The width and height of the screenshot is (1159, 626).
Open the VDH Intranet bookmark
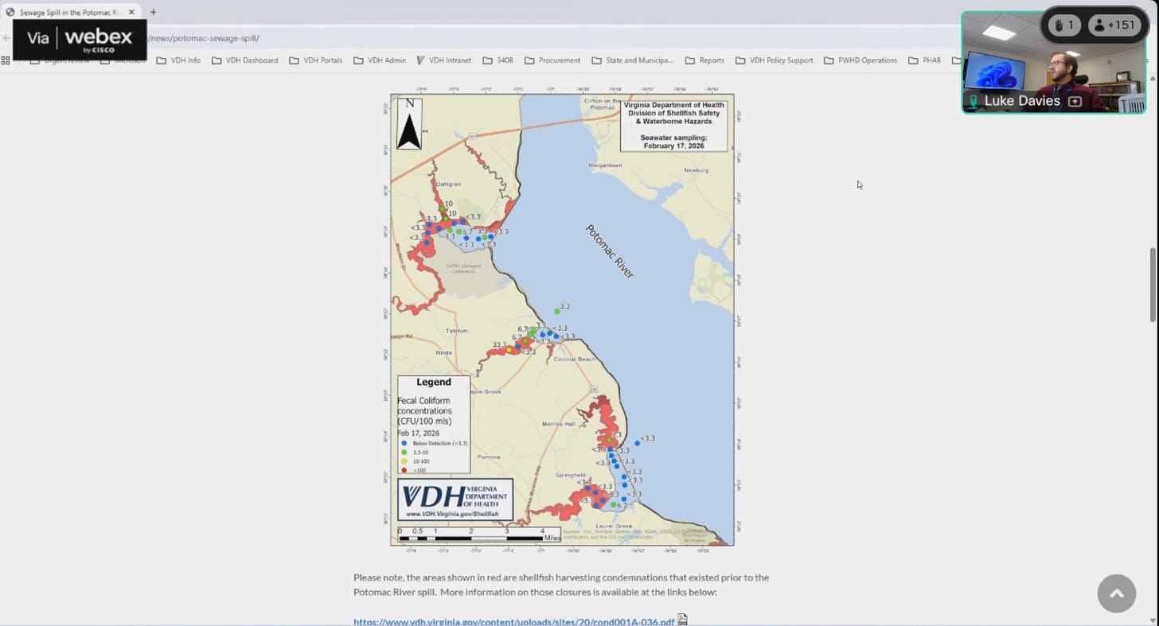click(x=444, y=60)
